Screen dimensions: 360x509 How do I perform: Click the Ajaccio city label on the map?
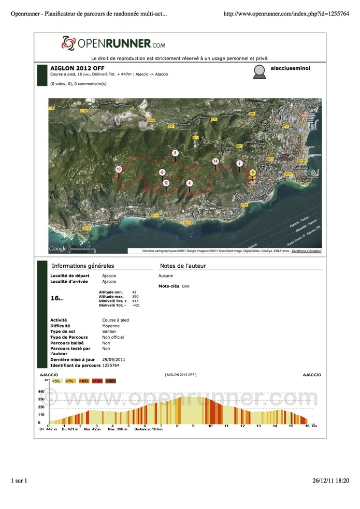pos(300,167)
